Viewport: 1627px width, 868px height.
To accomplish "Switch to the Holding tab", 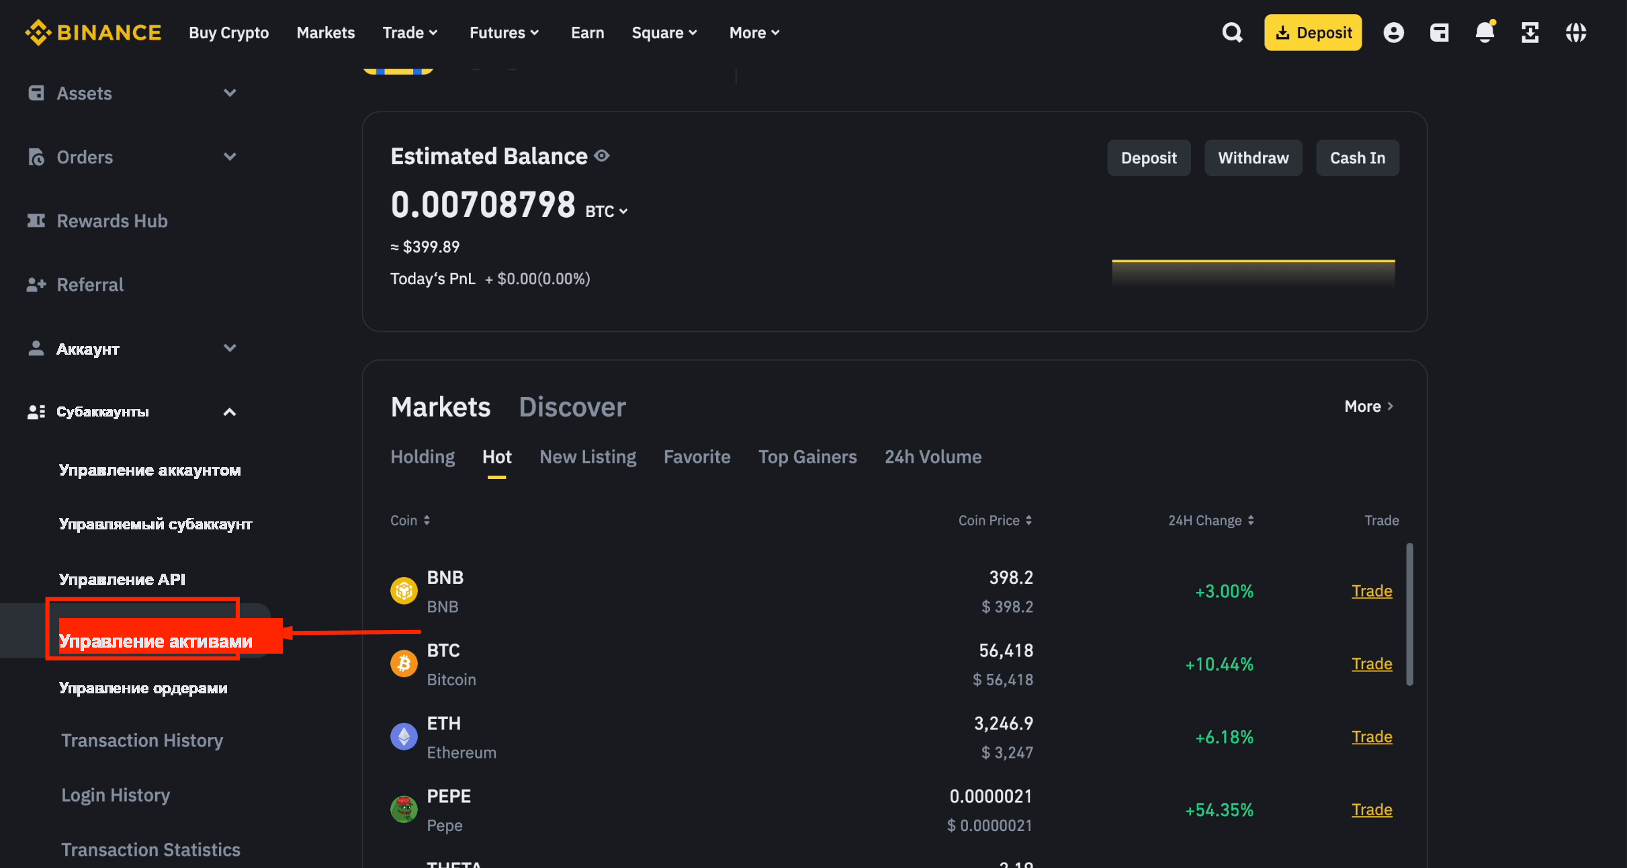I will [423, 457].
